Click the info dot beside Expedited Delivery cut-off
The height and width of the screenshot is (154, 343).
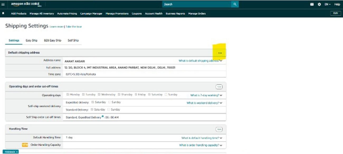[102, 116]
